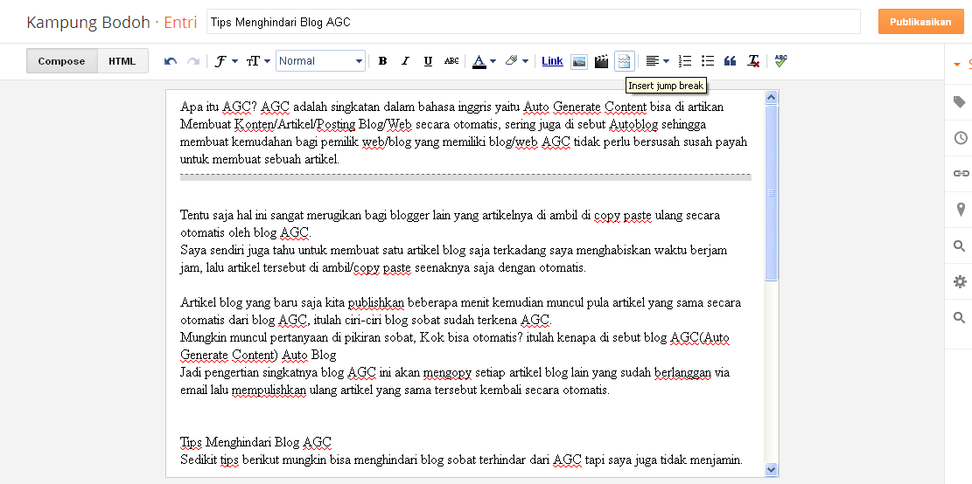The height and width of the screenshot is (484, 972).
Task: Click the editor scrollbar up arrow
Action: tap(771, 97)
